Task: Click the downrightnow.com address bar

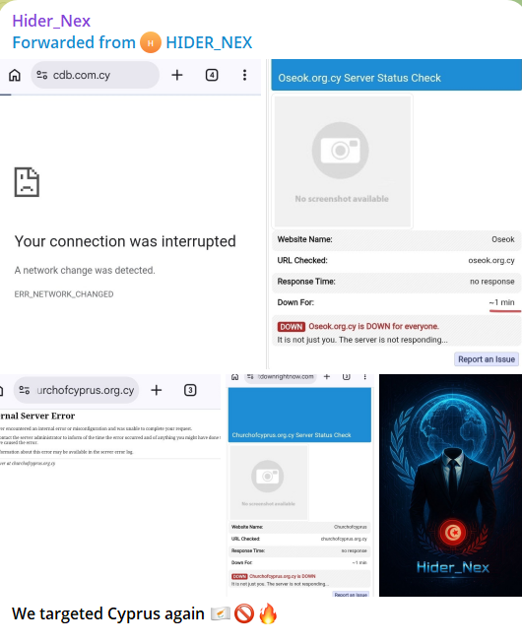Action: tap(281, 377)
